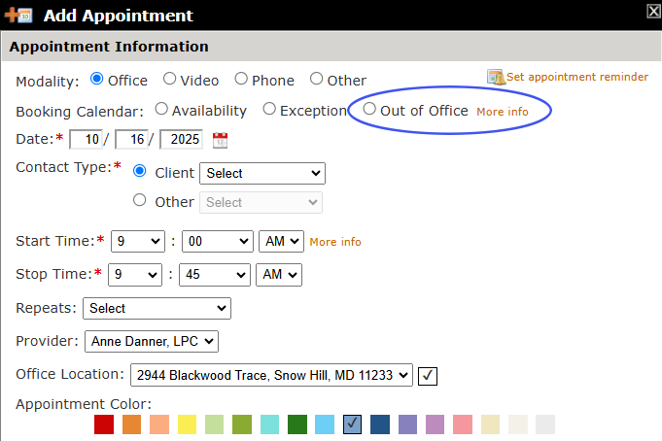The width and height of the screenshot is (662, 441).
Task: Pick the pale green appointment color
Action: 215,424
